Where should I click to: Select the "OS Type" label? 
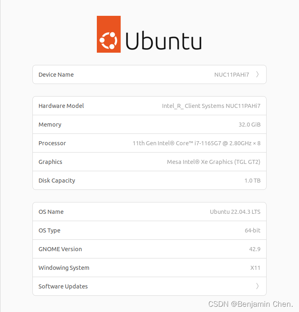(49, 230)
